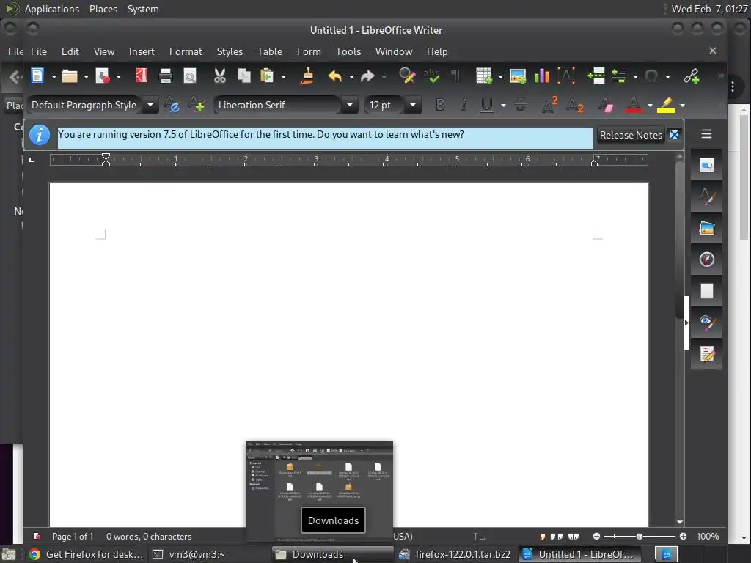Open the Format menu
Image resolution: width=751 pixels, height=563 pixels.
(186, 51)
